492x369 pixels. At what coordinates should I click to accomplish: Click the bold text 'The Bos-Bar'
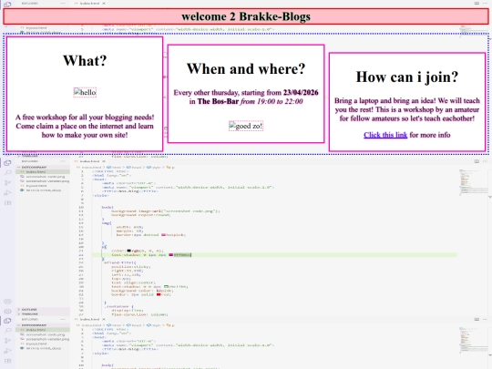click(x=218, y=101)
